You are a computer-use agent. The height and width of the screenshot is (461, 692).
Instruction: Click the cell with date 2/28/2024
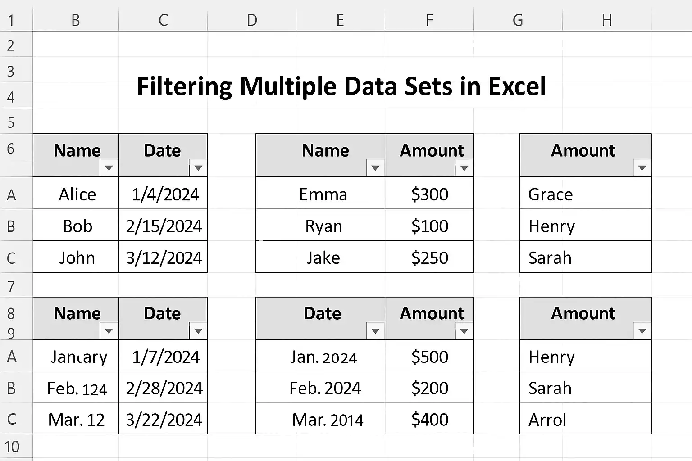point(163,387)
